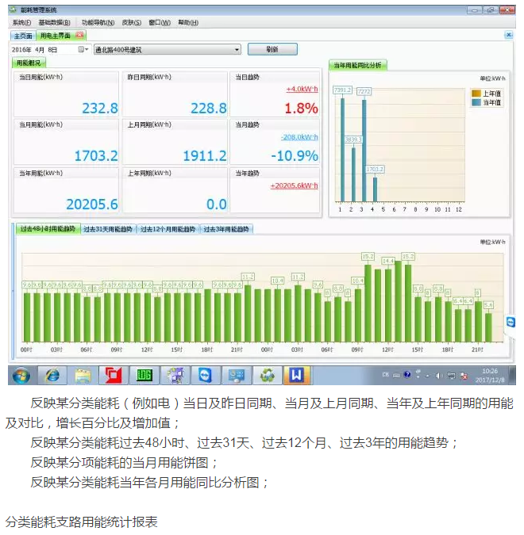
Task: Switch to 过去3年用能趋势 tab
Action: tap(226, 229)
